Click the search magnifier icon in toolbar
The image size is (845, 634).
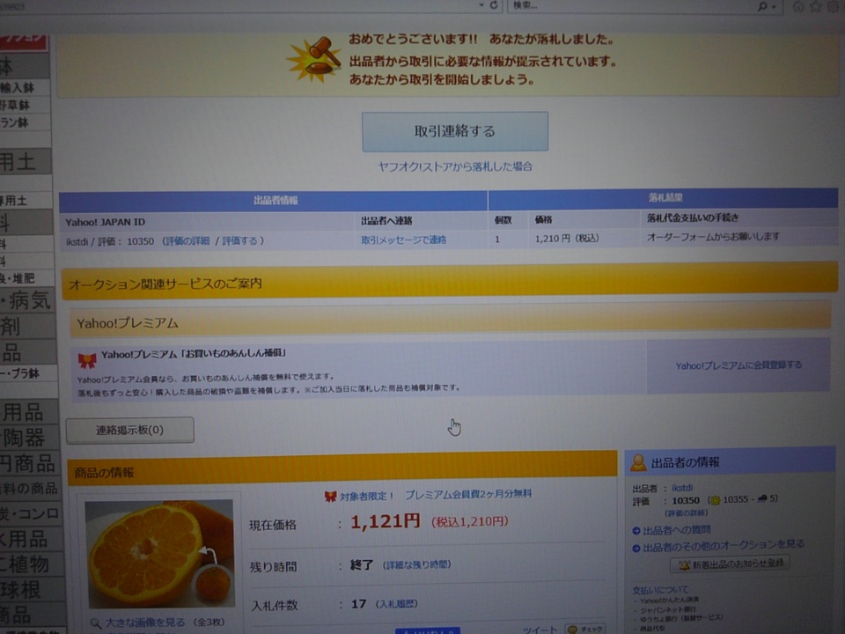pos(762,6)
